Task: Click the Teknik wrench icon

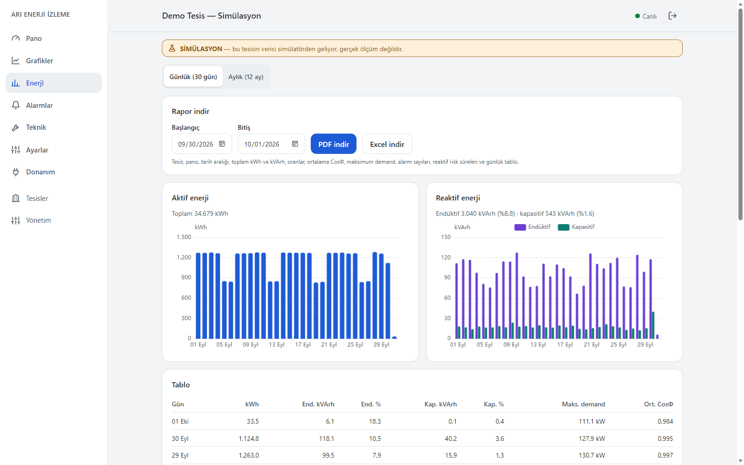Action: pos(16,127)
